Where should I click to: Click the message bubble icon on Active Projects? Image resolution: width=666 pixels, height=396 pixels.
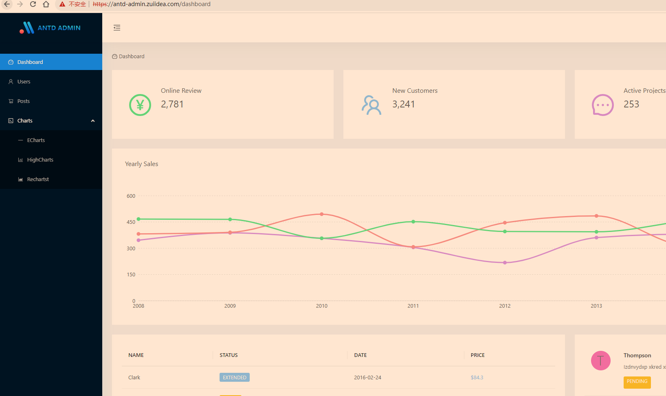[603, 105]
